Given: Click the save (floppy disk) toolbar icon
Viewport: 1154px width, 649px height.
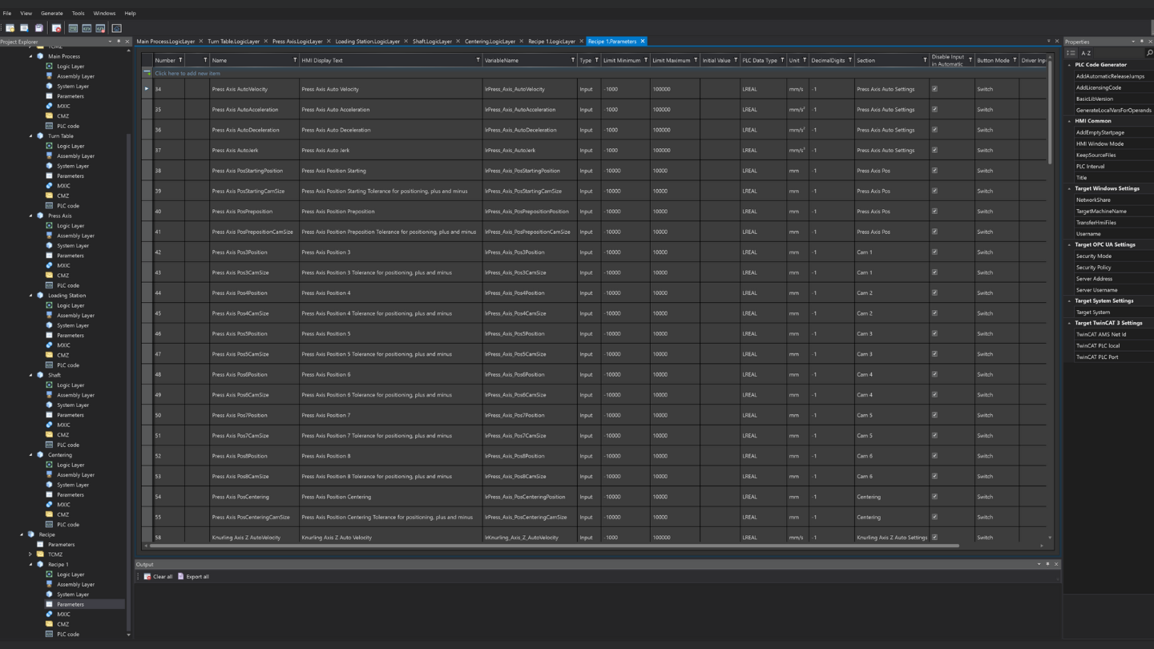Looking at the screenshot, I should point(38,28).
